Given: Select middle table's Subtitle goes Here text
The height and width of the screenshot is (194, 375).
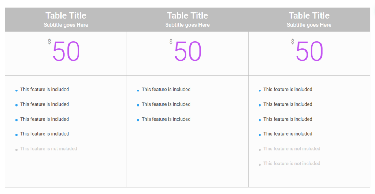Looking at the screenshot, I should (x=187, y=25).
